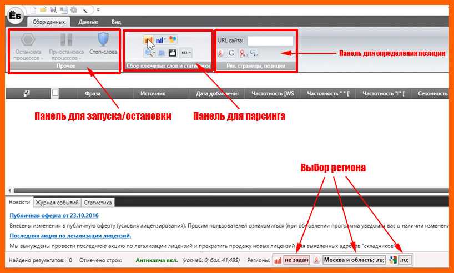Screen dimensions: 454x273
Task: Toggle the select-all checkbox in table header
Action: point(55,93)
